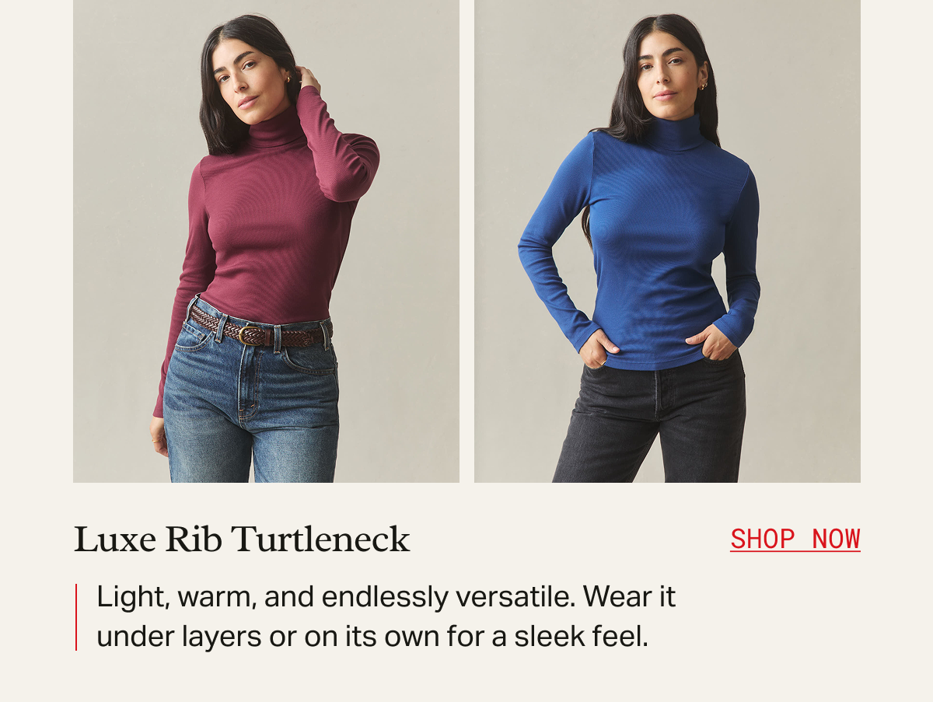Click the red vertical bar beside description
This screenshot has width=933, height=702.
point(76,617)
